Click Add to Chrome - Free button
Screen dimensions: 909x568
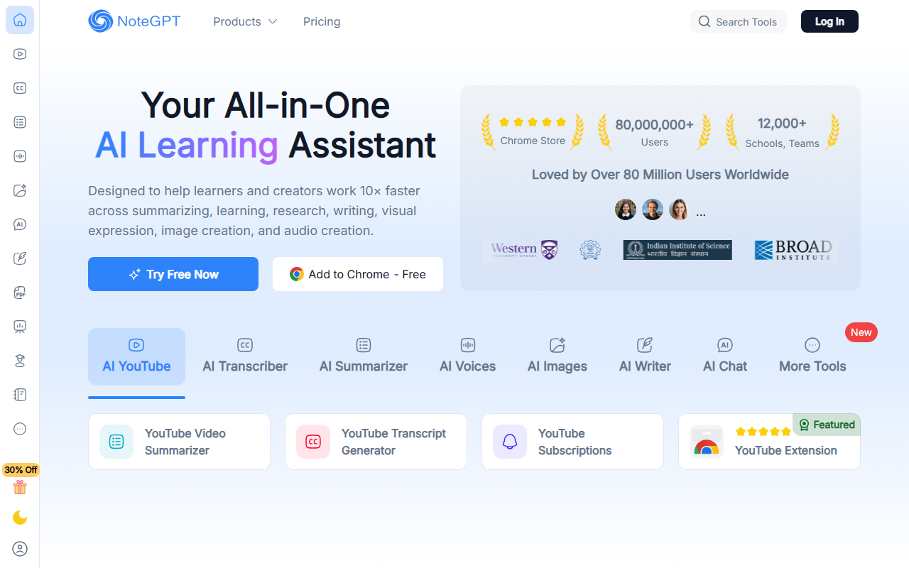coord(358,274)
